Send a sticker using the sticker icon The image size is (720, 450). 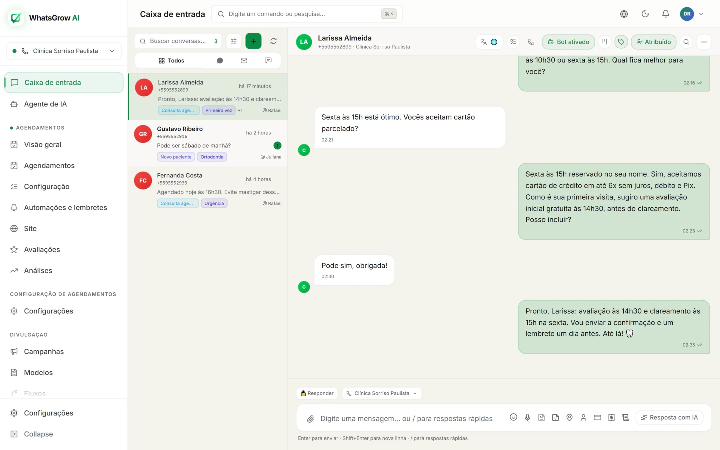point(555,417)
